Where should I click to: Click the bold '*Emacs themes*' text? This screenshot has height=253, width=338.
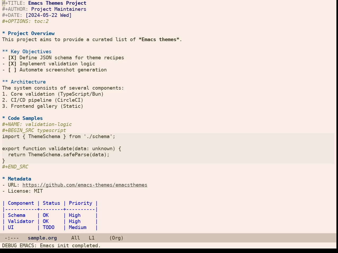click(159, 40)
